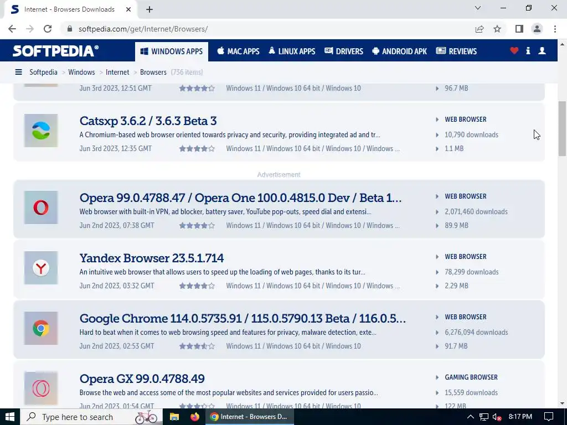Share this page using the share icon

[480, 29]
